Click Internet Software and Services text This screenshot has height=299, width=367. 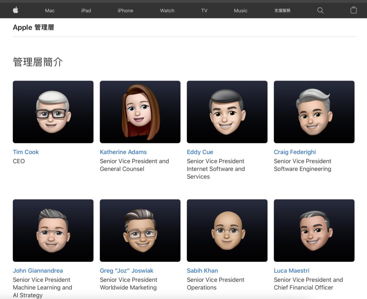[x=216, y=173]
